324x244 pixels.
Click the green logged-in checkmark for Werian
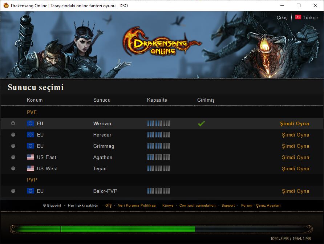pos(201,123)
